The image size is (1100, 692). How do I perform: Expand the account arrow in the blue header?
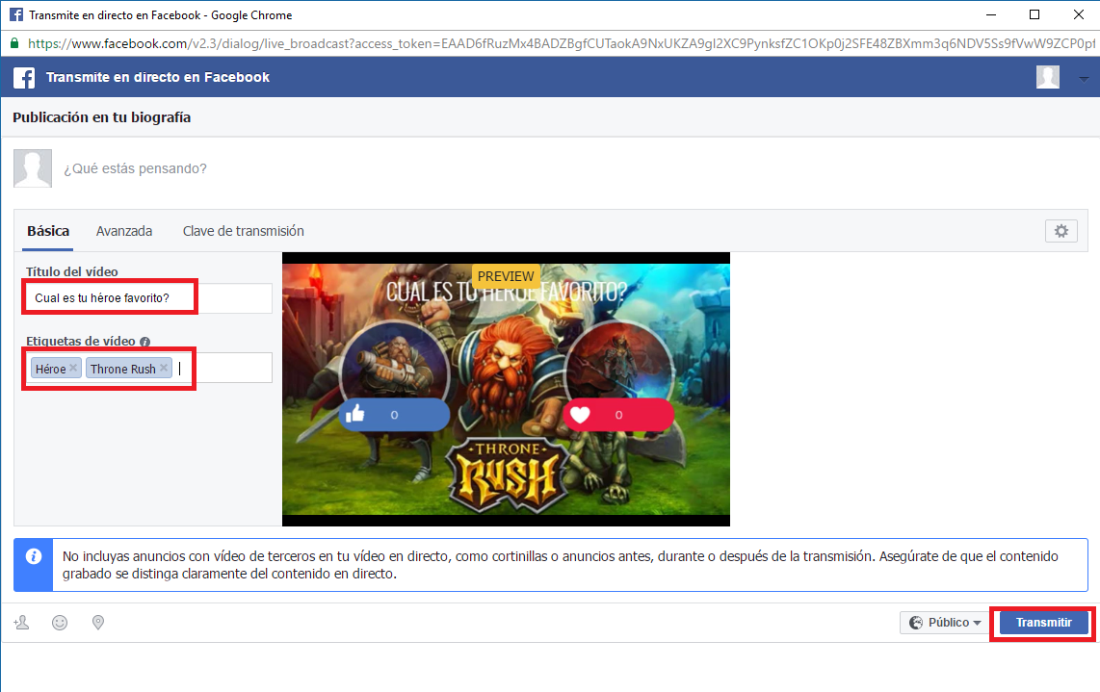coord(1084,79)
